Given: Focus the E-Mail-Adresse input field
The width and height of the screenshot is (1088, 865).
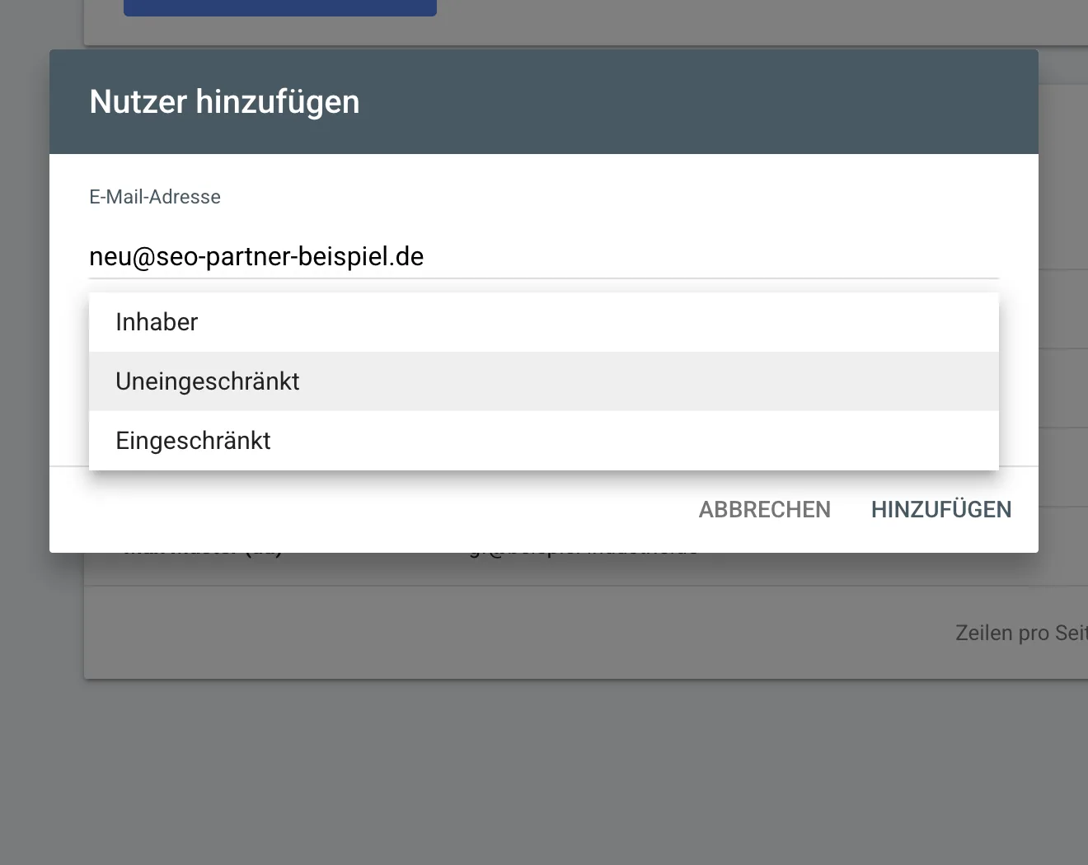Looking at the screenshot, I should pyautogui.click(x=544, y=257).
